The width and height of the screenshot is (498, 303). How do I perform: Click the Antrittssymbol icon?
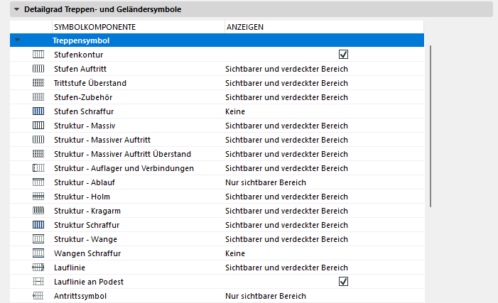tap(38, 296)
